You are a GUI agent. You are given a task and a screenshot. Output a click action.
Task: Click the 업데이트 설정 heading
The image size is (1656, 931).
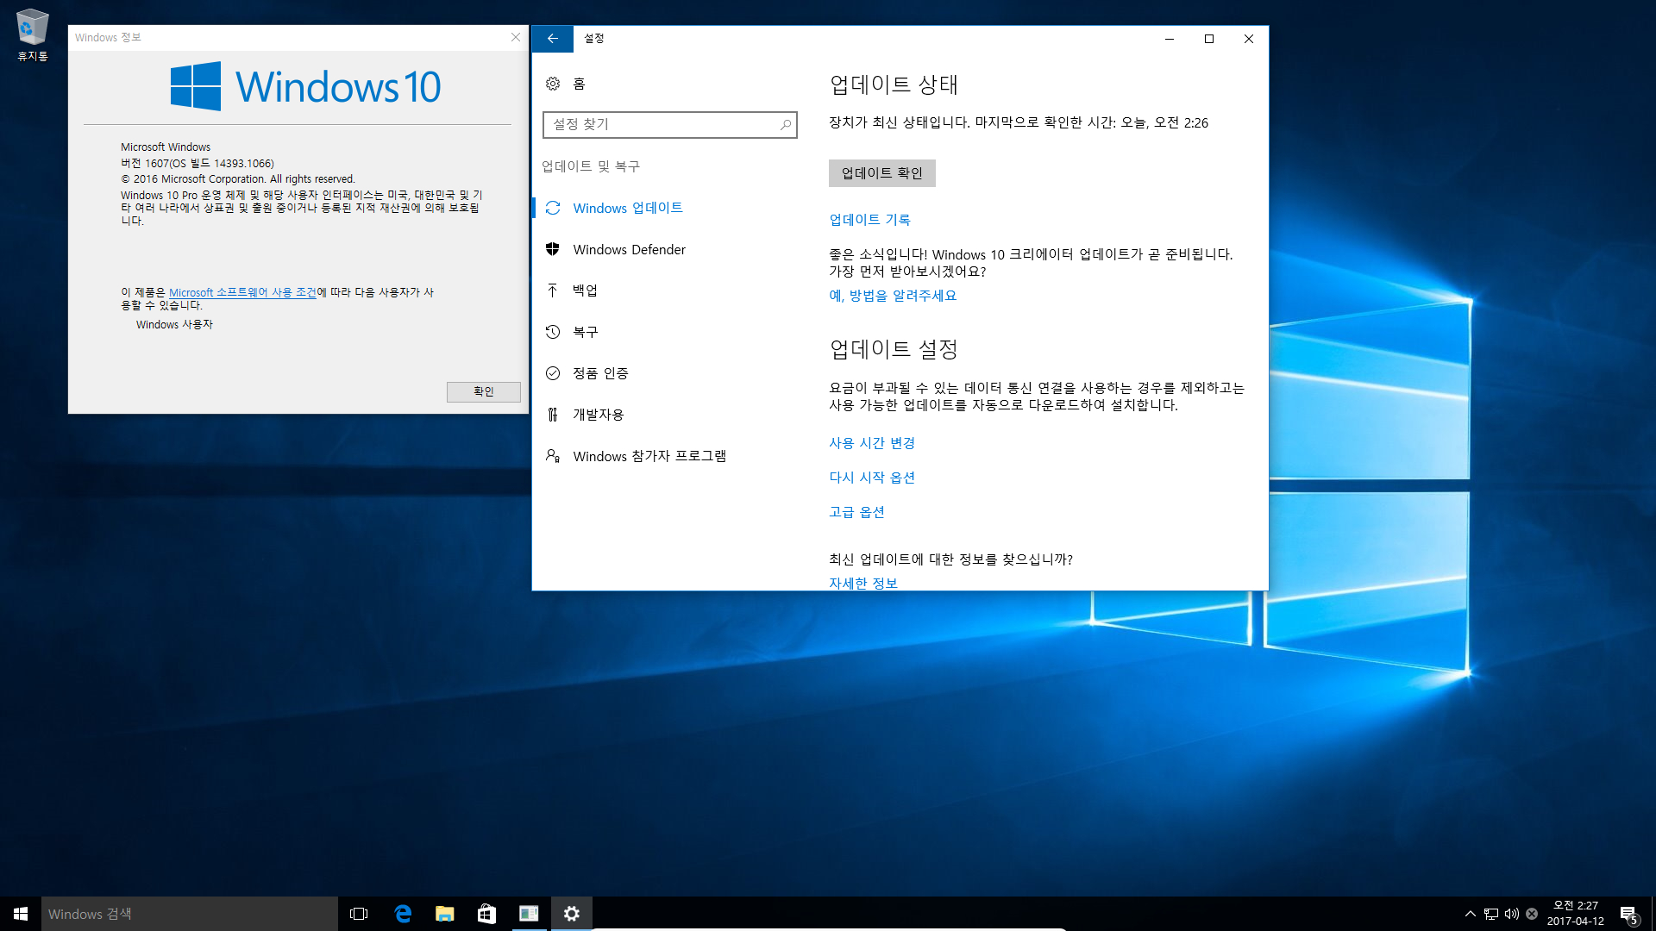pyautogui.click(x=894, y=349)
